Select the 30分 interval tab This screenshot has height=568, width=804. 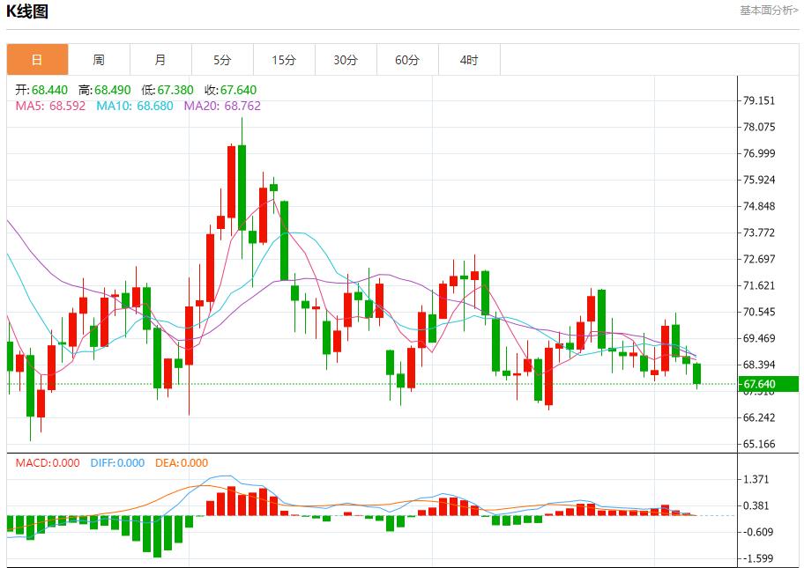346,60
